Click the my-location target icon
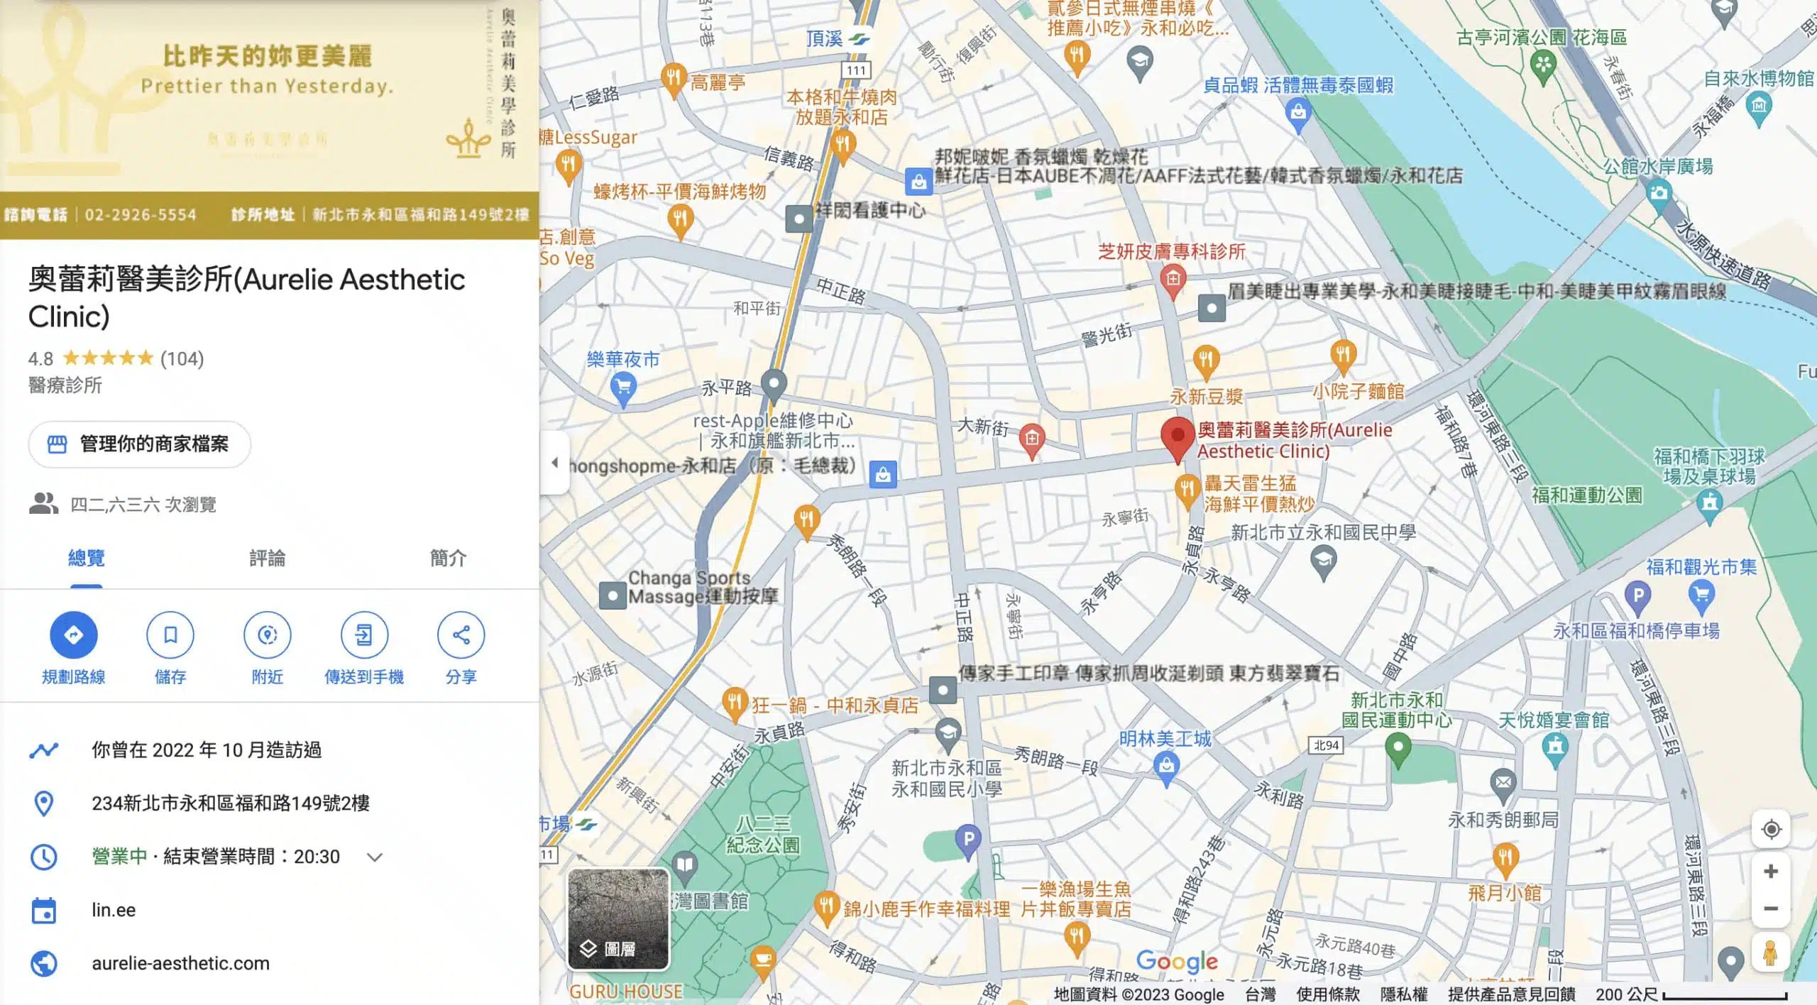 (1771, 829)
